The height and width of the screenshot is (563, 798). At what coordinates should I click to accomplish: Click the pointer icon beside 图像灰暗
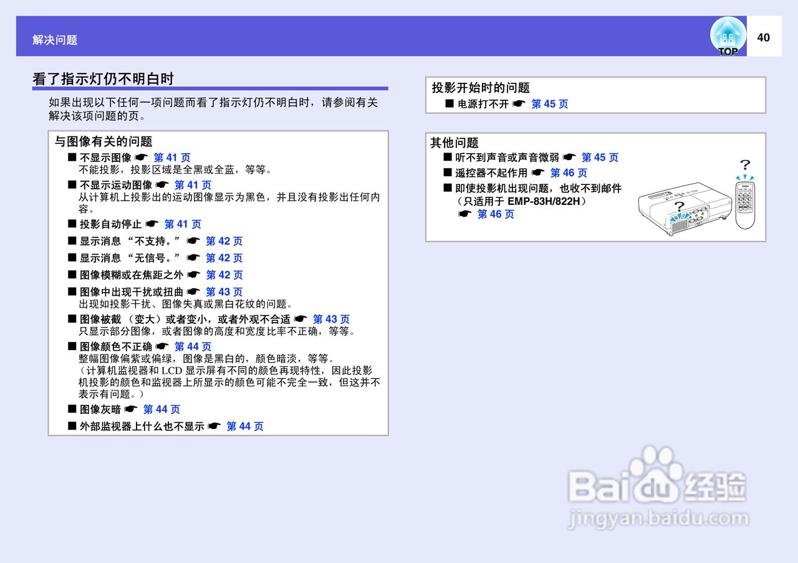coord(133,409)
